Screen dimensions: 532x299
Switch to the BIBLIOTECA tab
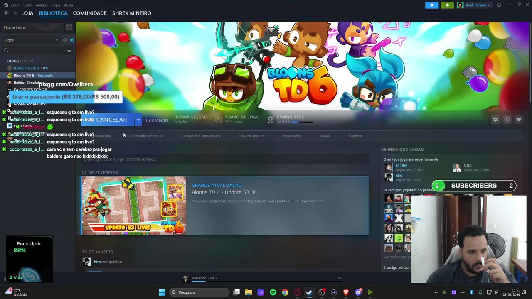(x=53, y=13)
